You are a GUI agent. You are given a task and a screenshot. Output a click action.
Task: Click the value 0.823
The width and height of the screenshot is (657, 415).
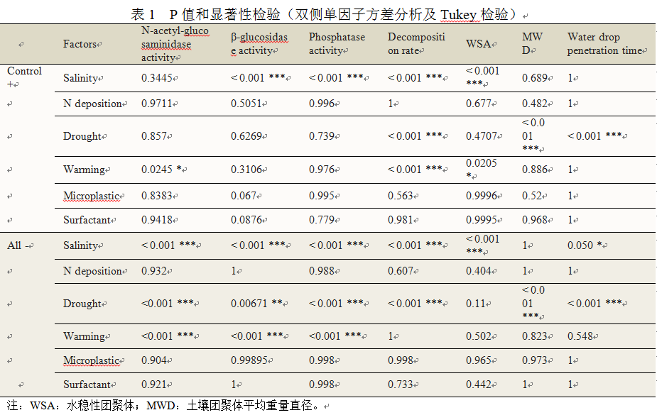[535, 336]
